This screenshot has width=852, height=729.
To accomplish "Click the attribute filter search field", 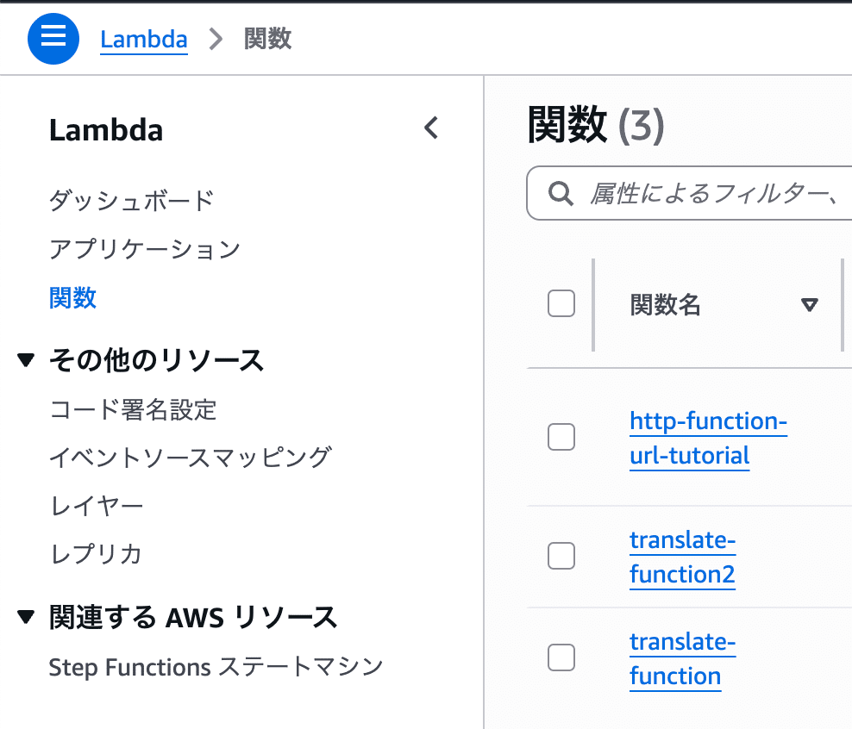I will tap(707, 193).
